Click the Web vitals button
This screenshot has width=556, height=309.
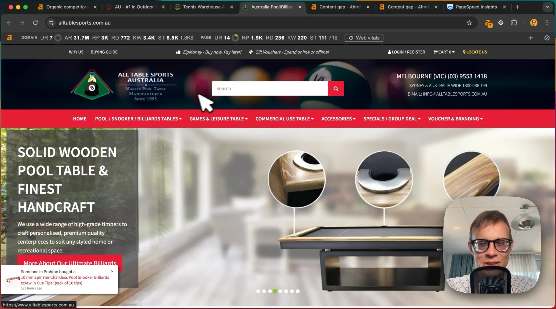pos(364,38)
